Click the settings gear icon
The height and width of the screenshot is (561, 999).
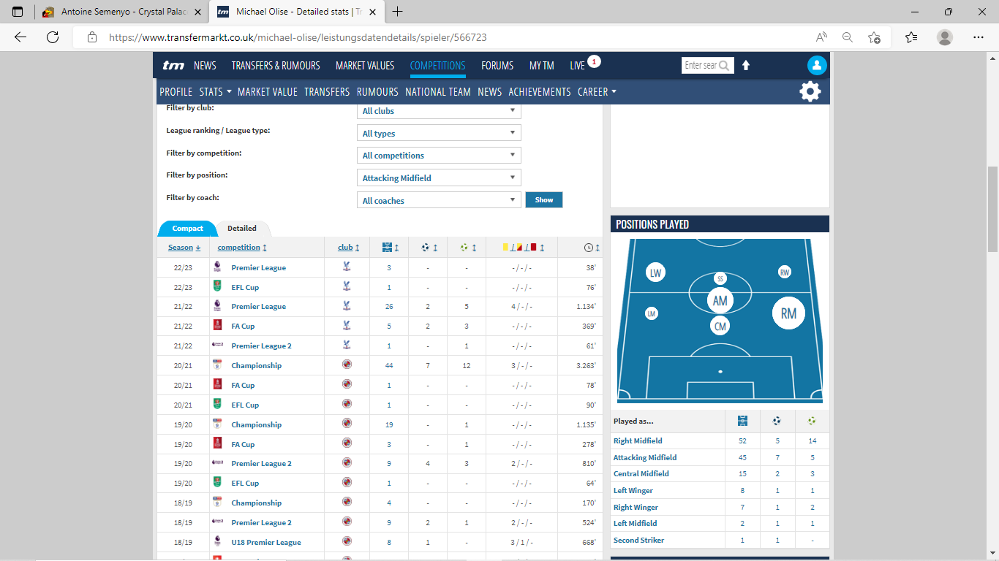point(810,91)
